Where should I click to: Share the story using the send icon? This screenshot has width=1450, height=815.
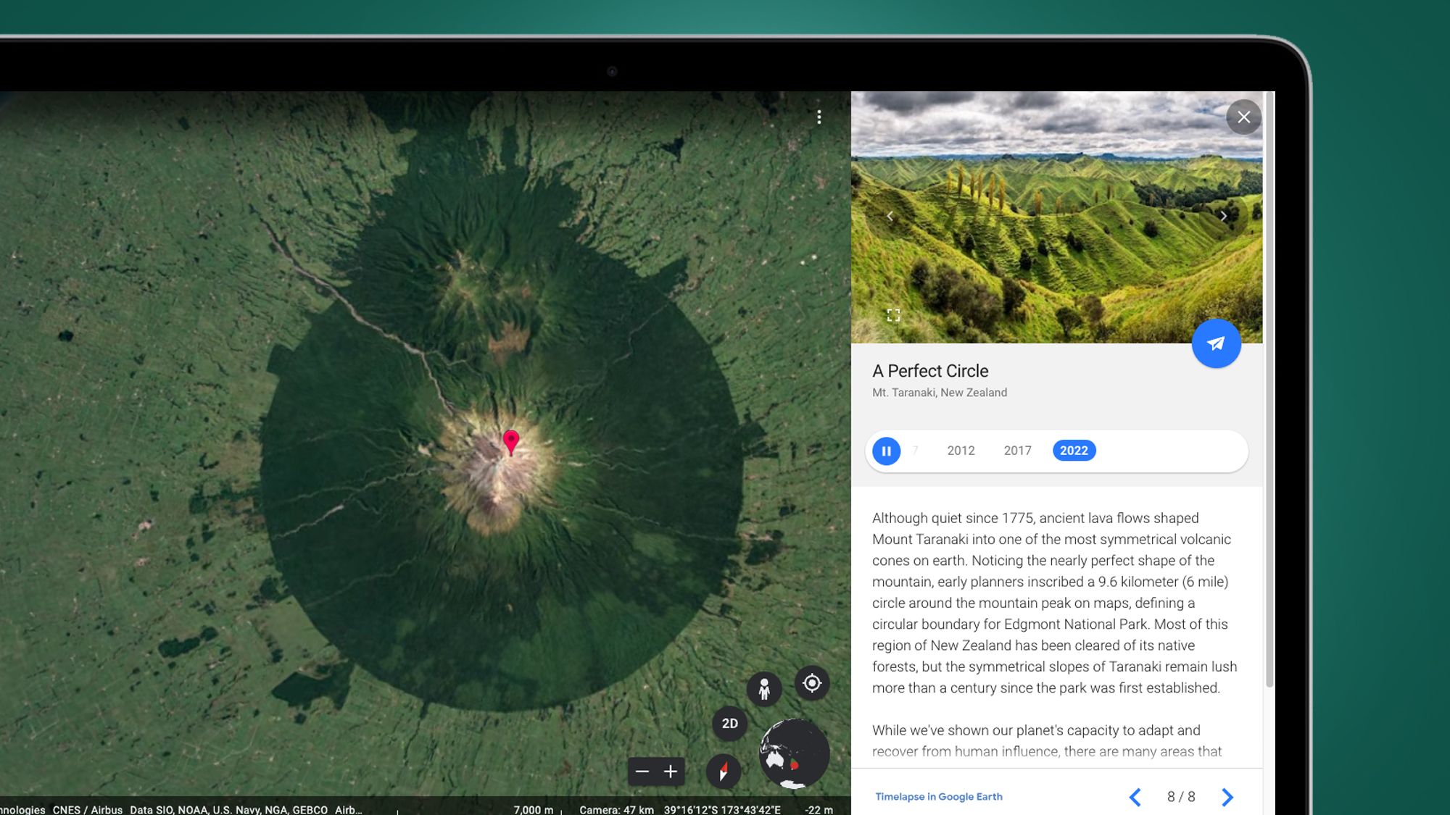click(x=1215, y=344)
